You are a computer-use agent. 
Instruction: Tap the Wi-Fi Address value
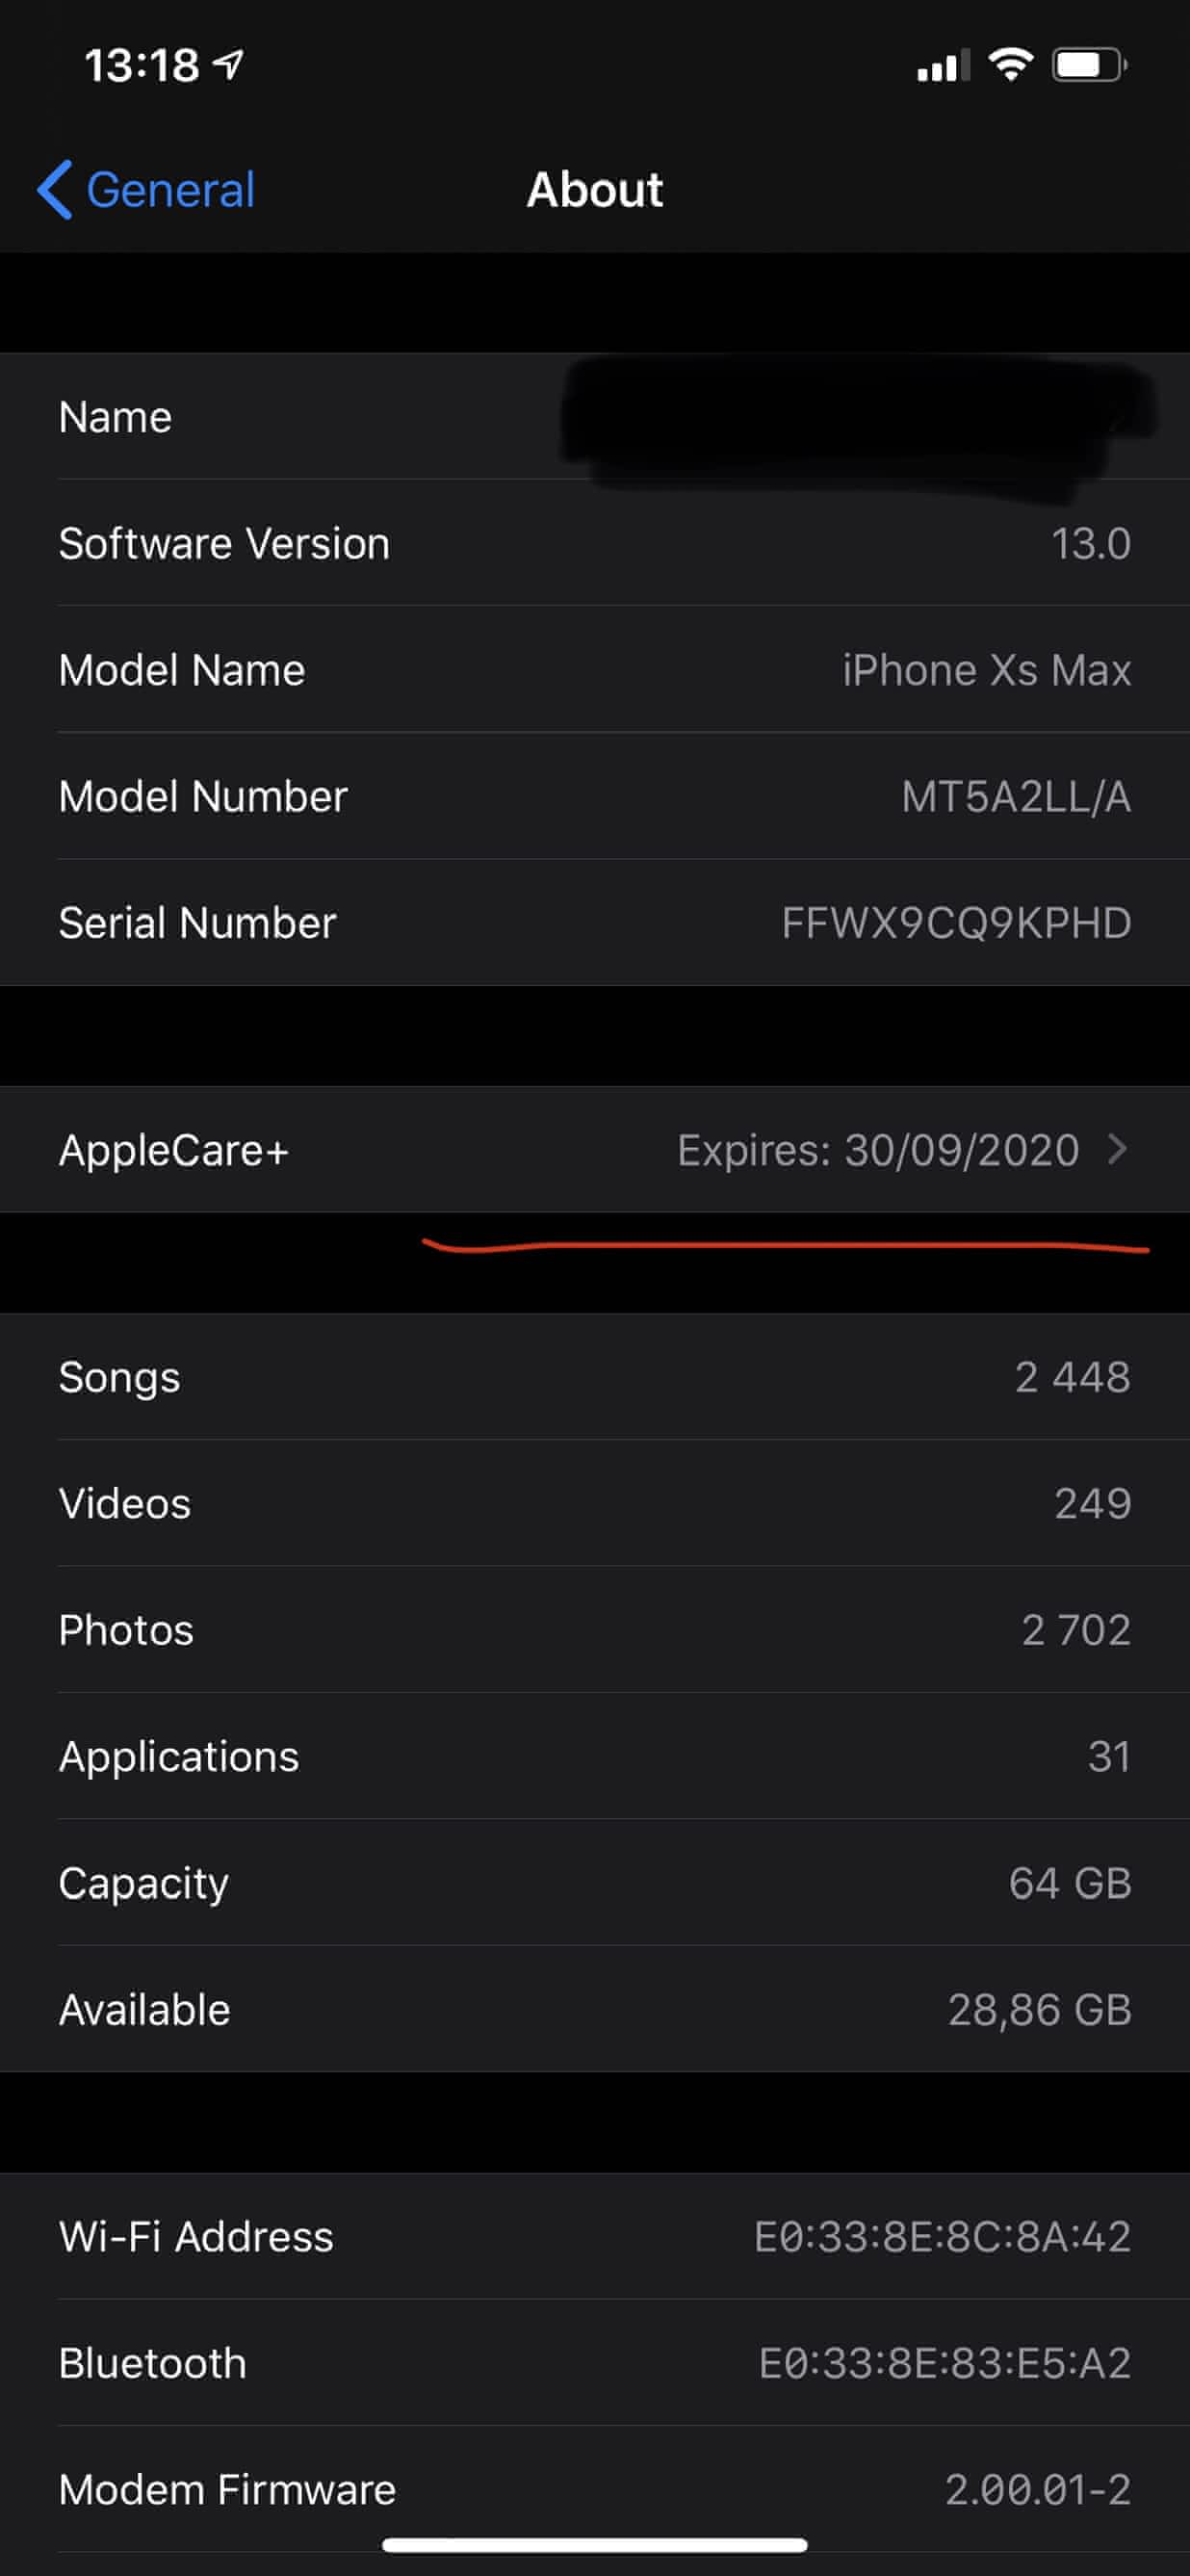942,2237
